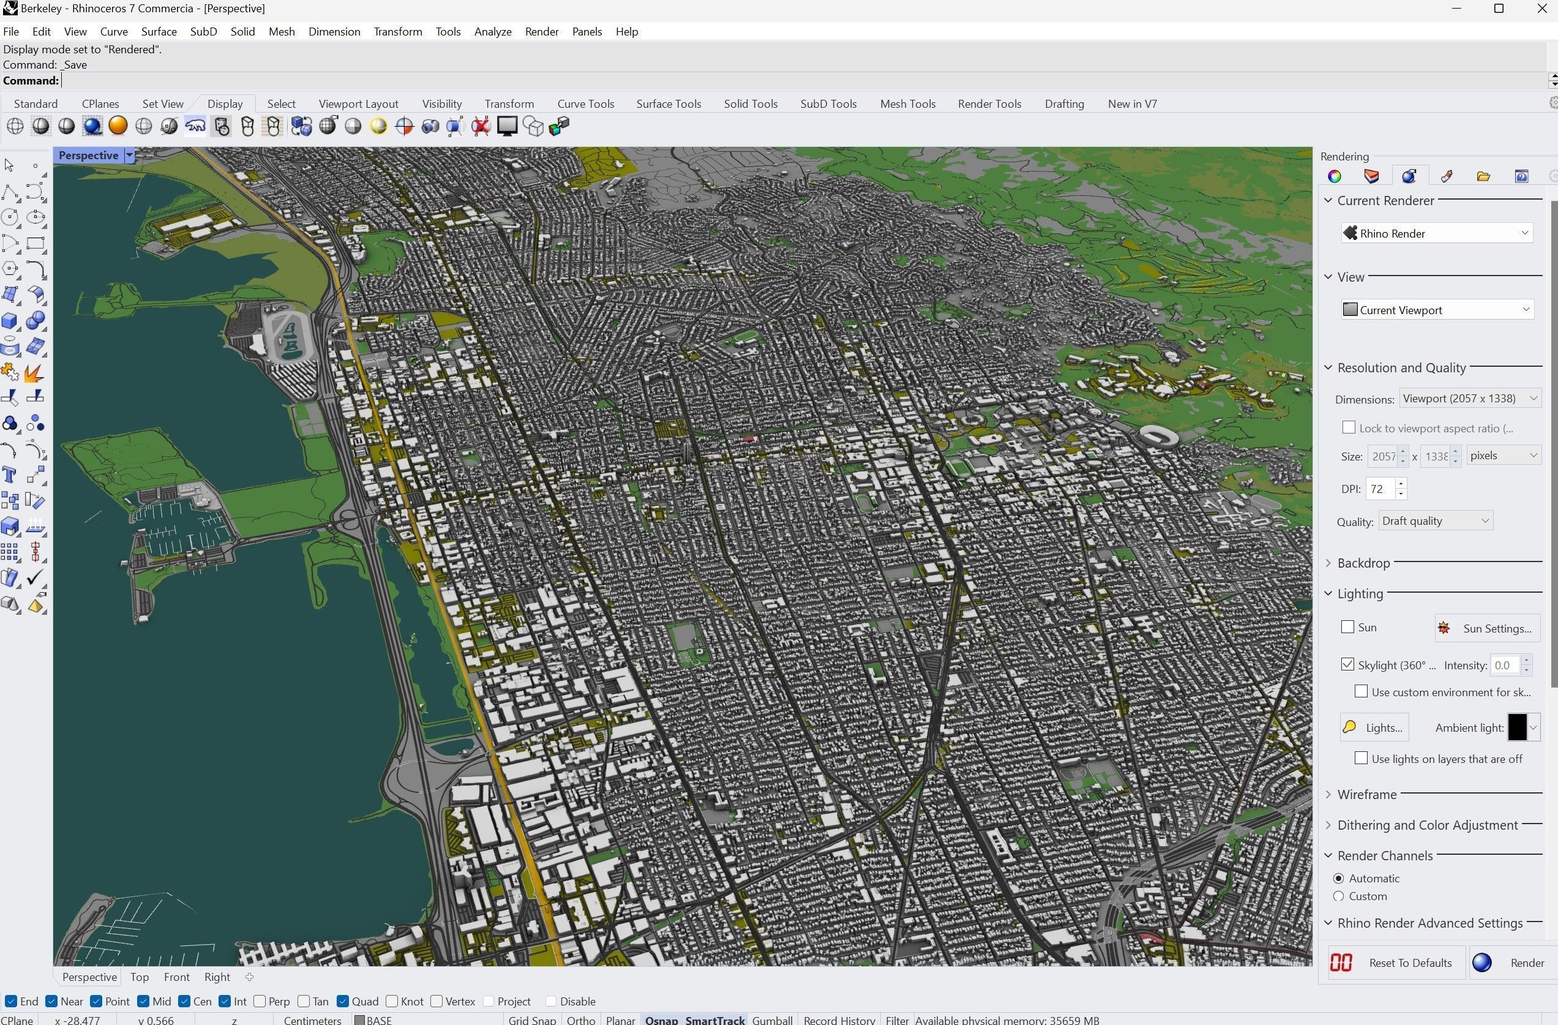Select the Custom render channels radio
1558x1025 pixels.
click(x=1339, y=896)
